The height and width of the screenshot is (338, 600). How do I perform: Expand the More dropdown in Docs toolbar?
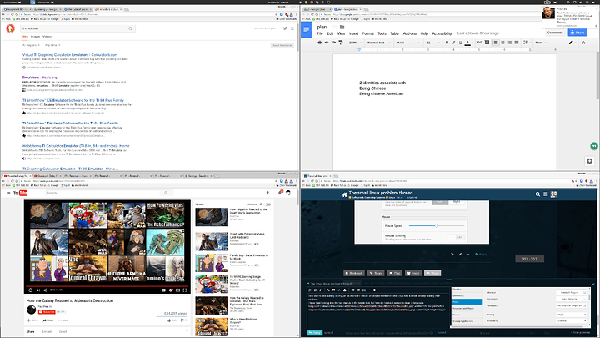tap(540, 43)
